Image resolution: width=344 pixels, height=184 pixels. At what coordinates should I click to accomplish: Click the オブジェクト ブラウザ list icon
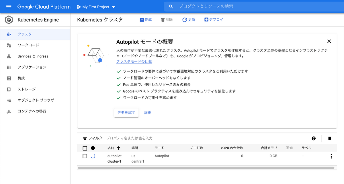tap(9, 100)
